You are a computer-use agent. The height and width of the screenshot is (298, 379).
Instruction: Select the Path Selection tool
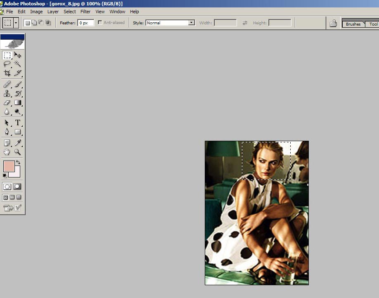pos(7,123)
